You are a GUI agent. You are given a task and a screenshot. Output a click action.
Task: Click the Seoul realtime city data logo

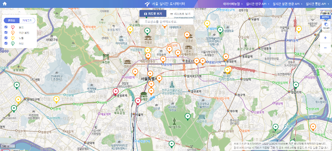click(165, 4)
